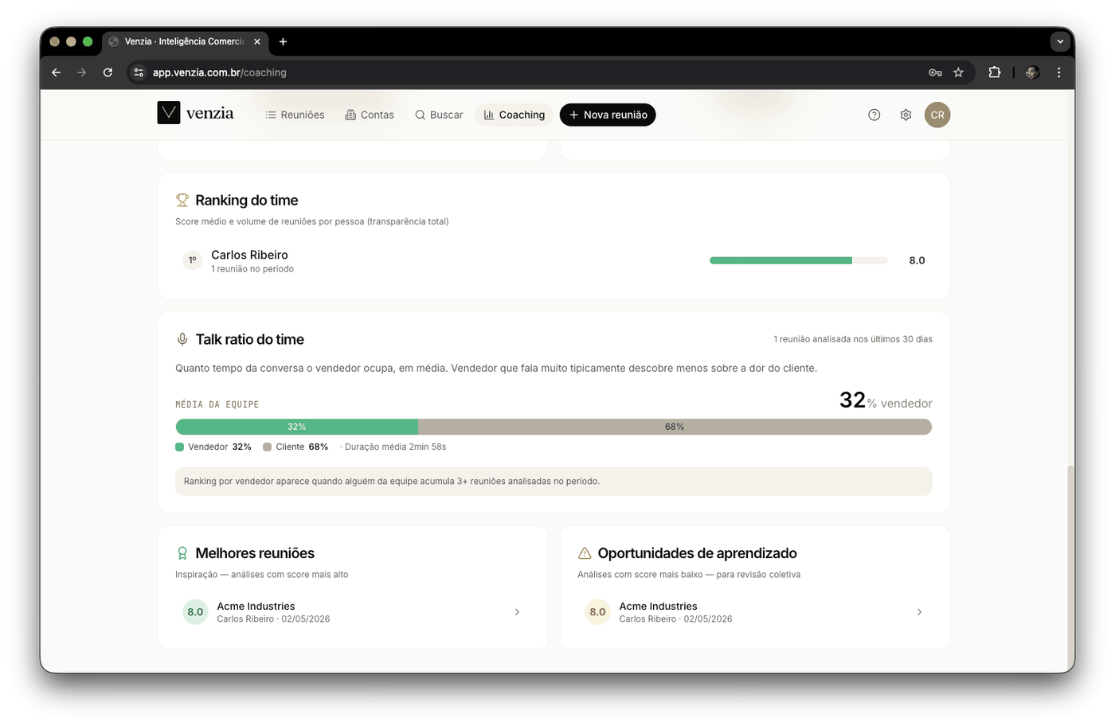Close the Venzia browser tab
The height and width of the screenshot is (726, 1115).
[257, 41]
